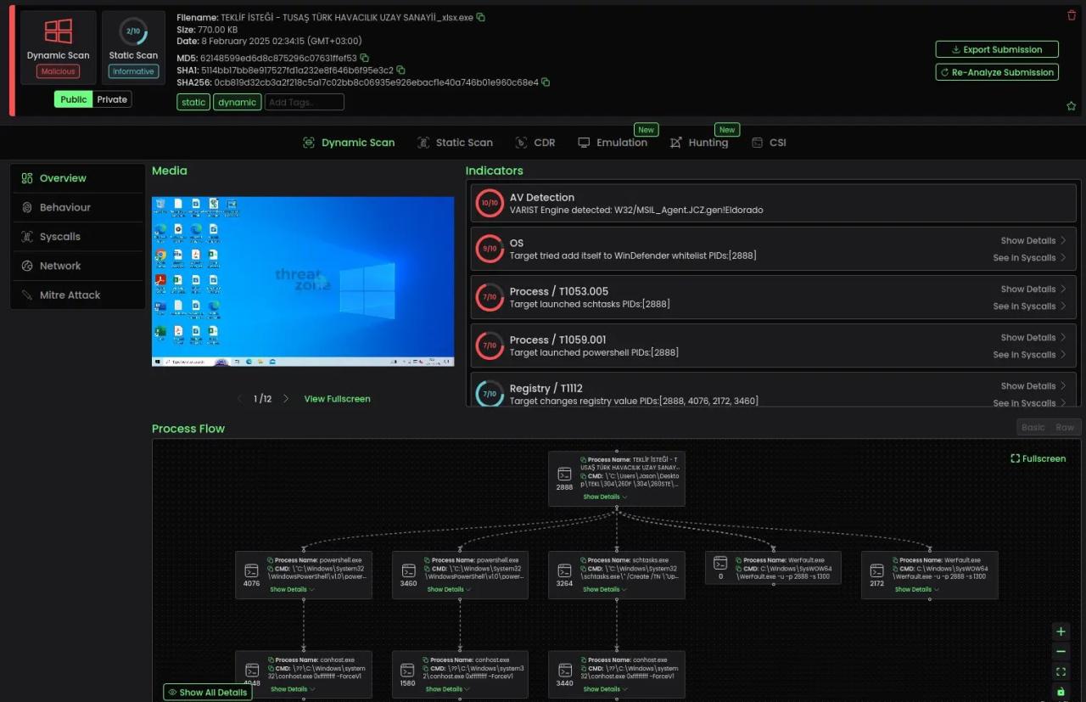1086x702 pixels.
Task: Show details for the schtasks.exe process
Action: point(602,588)
